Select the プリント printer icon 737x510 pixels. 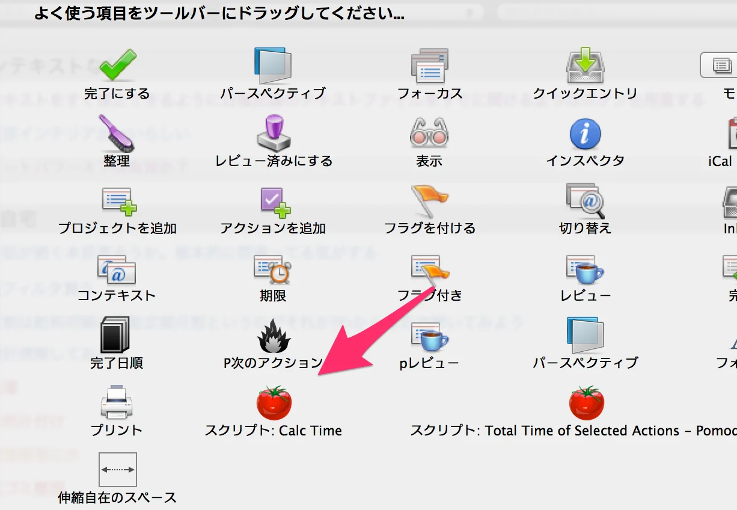(x=117, y=403)
